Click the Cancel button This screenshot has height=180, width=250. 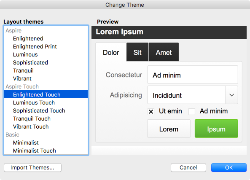pos(188,167)
